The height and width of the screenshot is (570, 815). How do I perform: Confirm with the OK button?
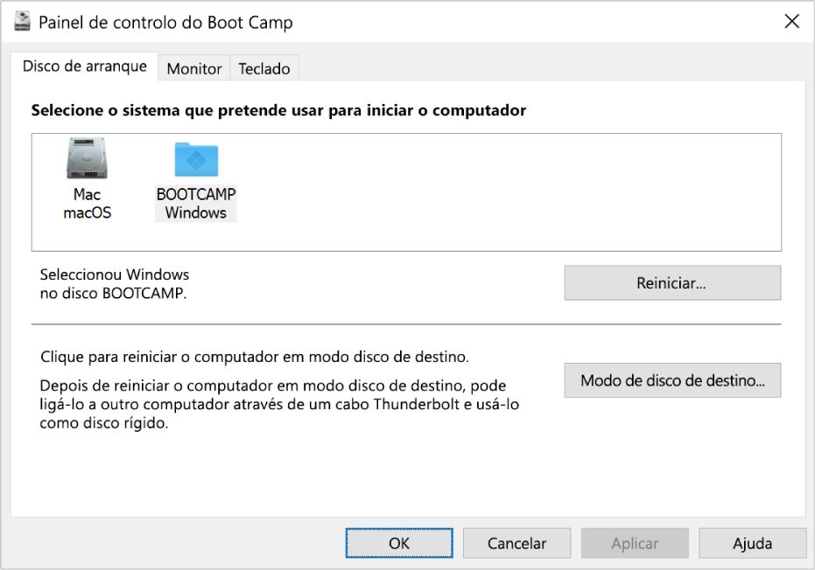399,544
